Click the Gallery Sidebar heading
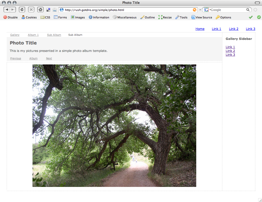 239,39
